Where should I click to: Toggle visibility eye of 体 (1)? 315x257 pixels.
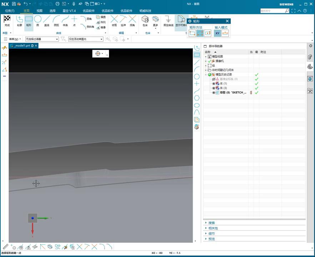(214, 84)
